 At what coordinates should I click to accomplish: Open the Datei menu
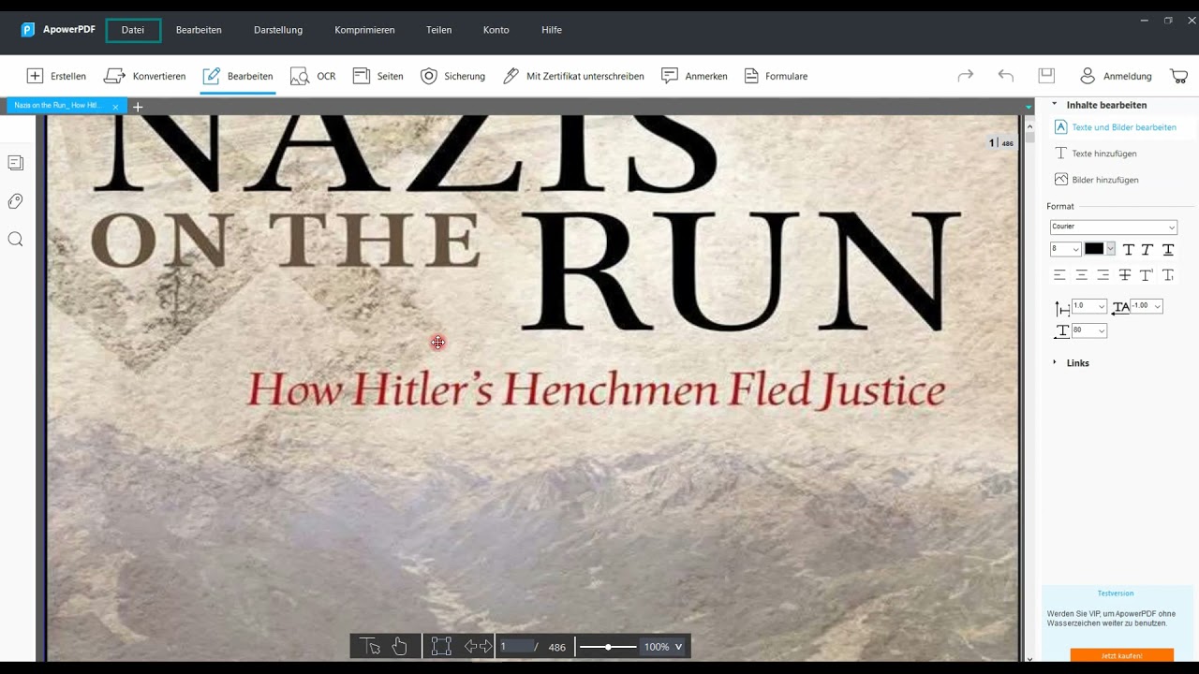133,30
